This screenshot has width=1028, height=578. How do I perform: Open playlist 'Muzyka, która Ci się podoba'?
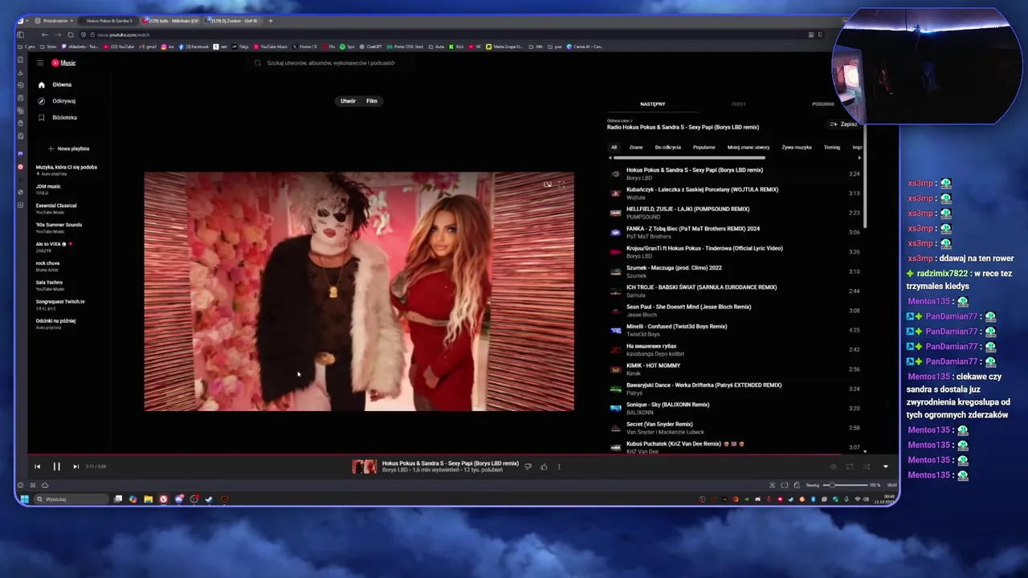(66, 169)
